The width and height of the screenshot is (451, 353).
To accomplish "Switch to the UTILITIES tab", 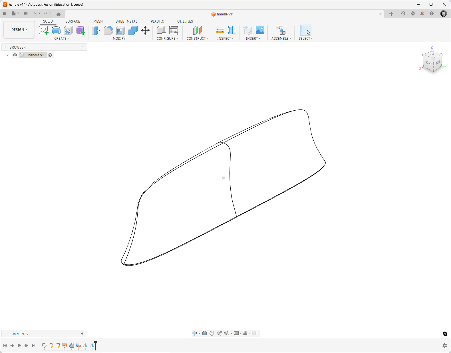I will tap(185, 21).
